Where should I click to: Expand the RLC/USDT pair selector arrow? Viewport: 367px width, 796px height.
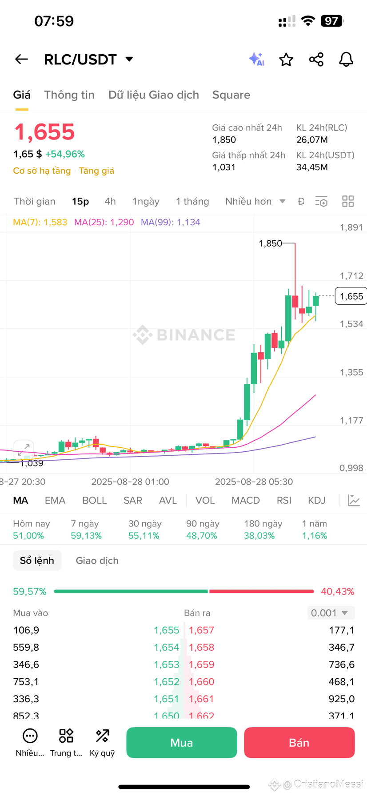129,59
